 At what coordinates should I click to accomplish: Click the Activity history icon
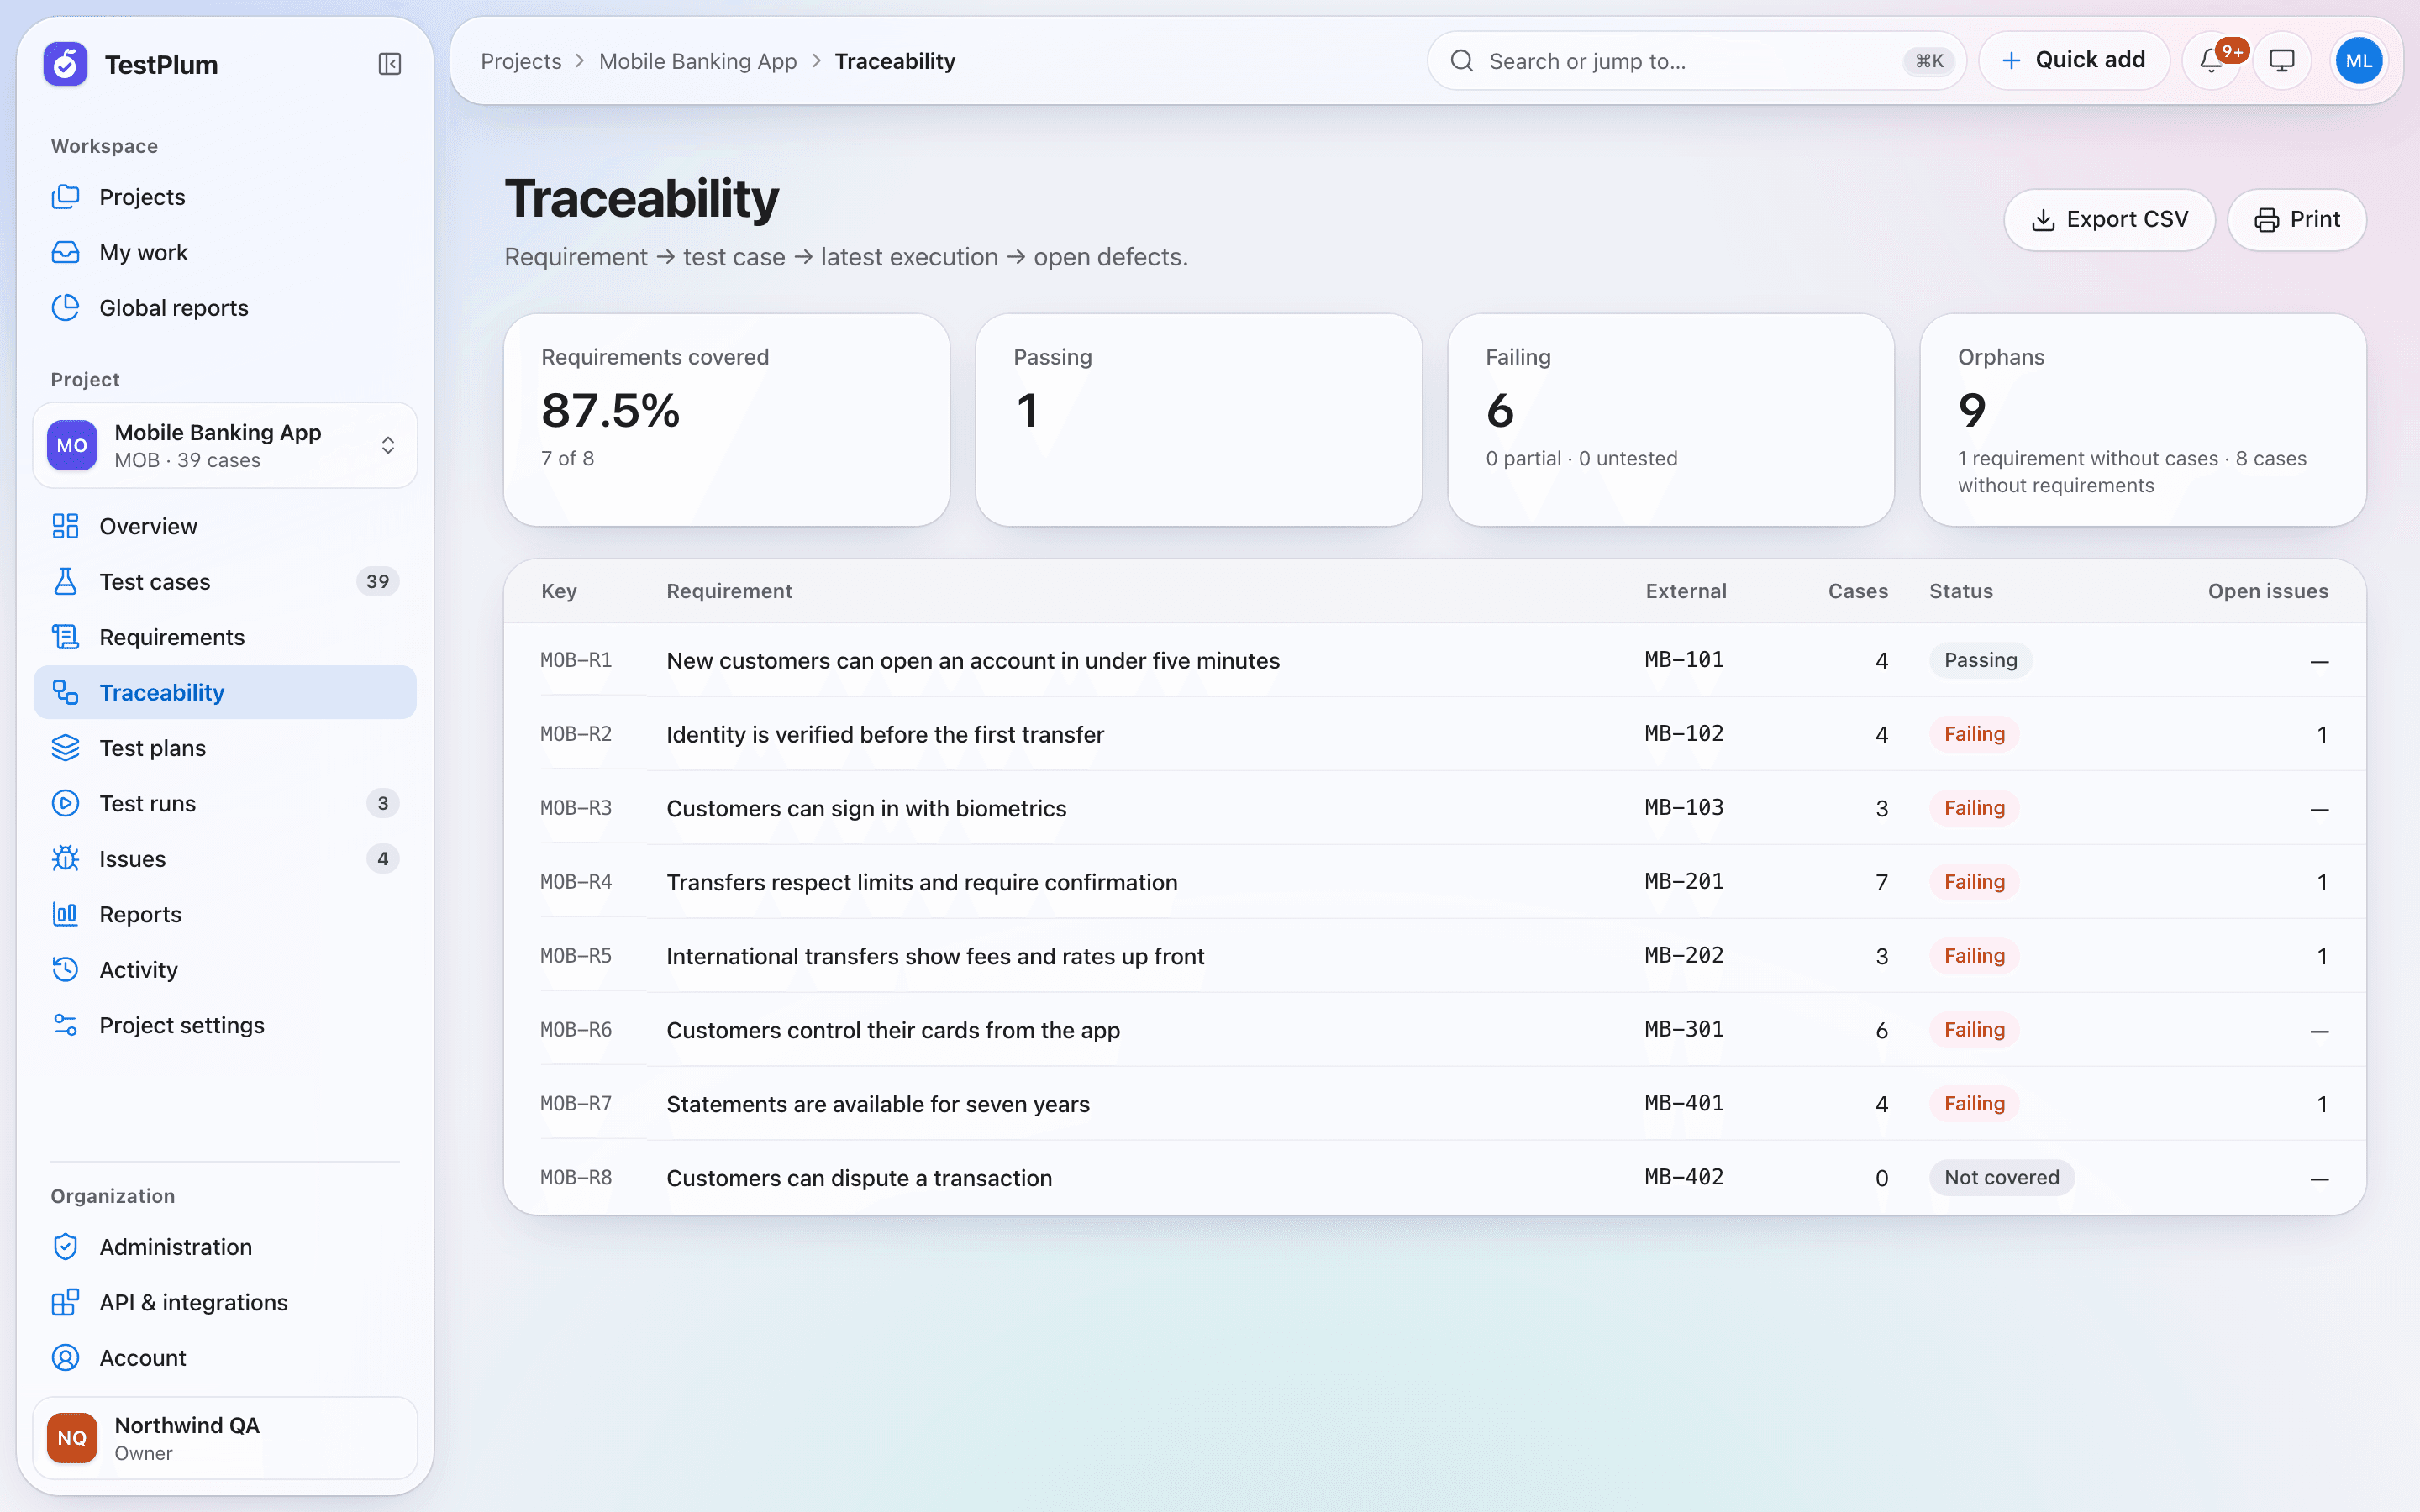pyautogui.click(x=66, y=970)
